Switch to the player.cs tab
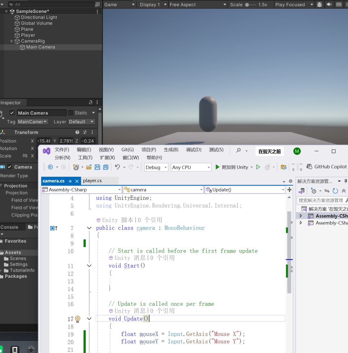This screenshot has width=348, height=353. [x=92, y=181]
